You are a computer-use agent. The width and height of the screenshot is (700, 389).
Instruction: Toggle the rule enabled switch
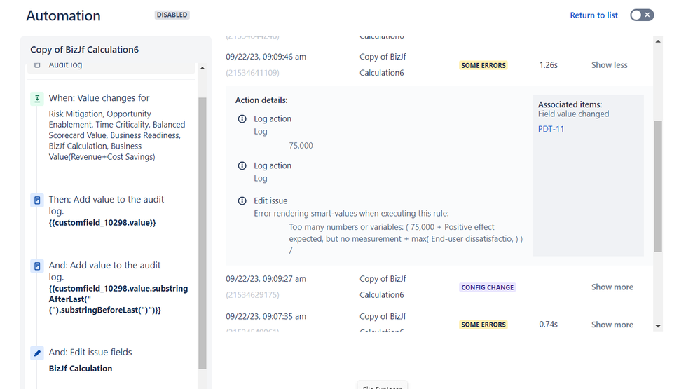pyautogui.click(x=642, y=15)
